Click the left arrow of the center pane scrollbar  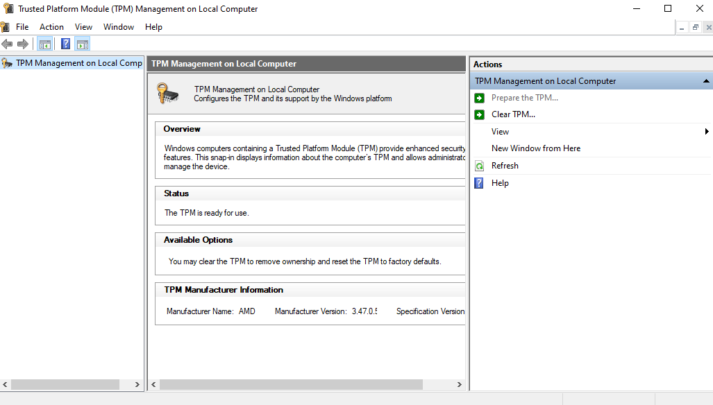tap(153, 385)
